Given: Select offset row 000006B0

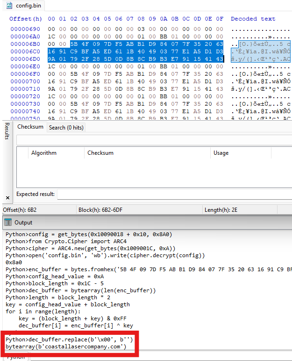Looking at the screenshot, I should (x=25, y=44).
